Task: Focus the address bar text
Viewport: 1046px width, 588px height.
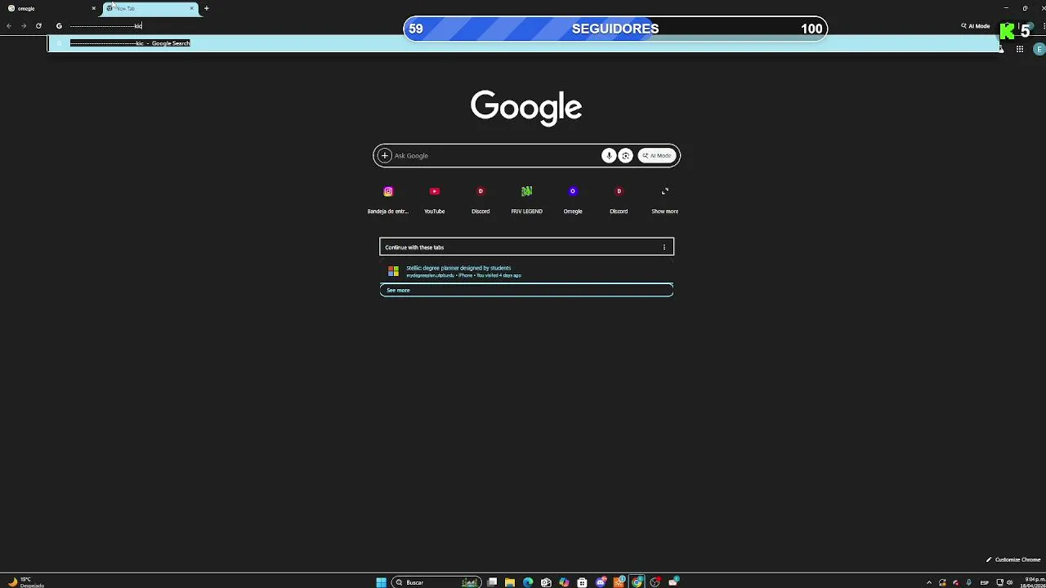Action: pyautogui.click(x=105, y=26)
